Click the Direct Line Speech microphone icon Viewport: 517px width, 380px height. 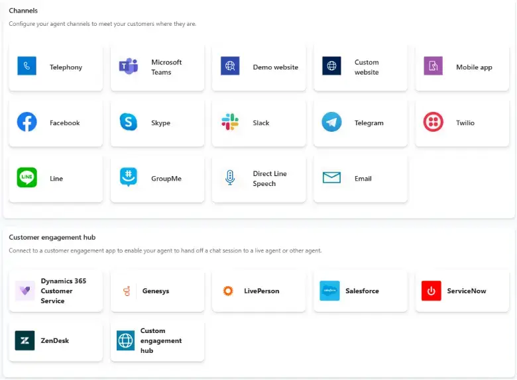click(x=230, y=177)
